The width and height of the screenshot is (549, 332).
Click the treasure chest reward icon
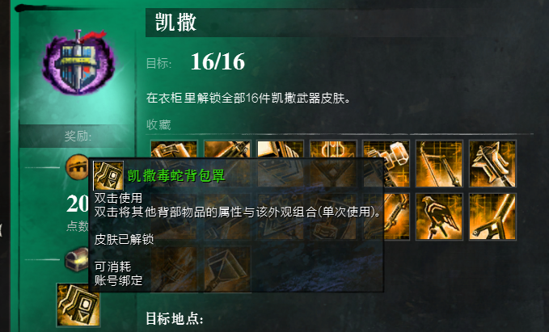click(77, 258)
